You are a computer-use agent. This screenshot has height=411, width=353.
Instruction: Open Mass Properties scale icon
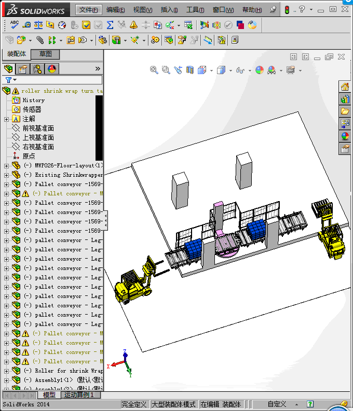click(x=38, y=25)
